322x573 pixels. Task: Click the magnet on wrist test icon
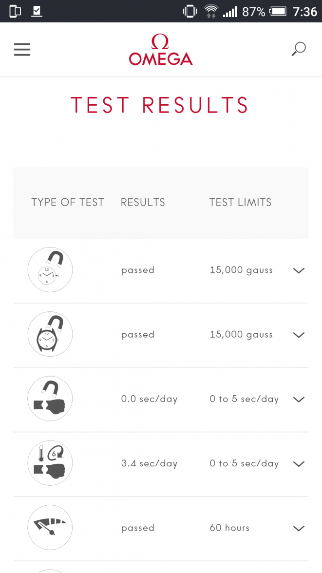(x=50, y=399)
